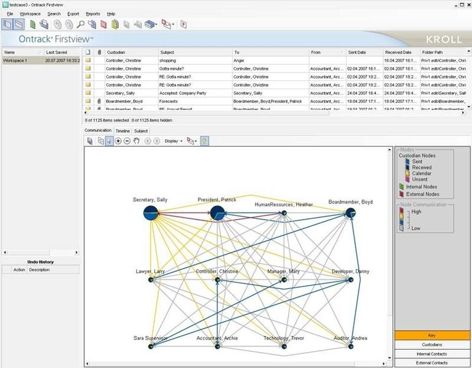Select the 'Accepted: Company Party' email row
Viewport: 472px width, 368px height.
[275, 93]
